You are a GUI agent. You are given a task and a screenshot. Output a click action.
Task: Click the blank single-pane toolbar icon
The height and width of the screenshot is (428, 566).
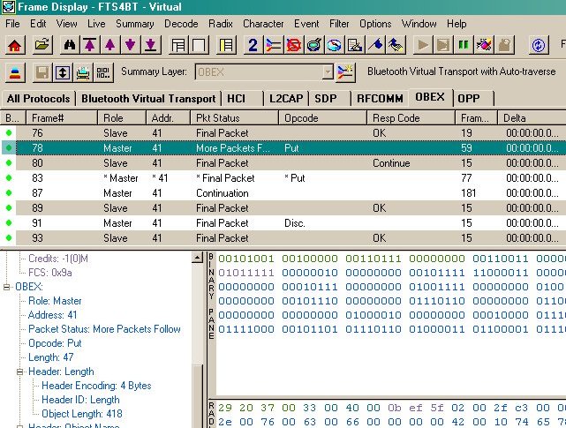click(199, 45)
